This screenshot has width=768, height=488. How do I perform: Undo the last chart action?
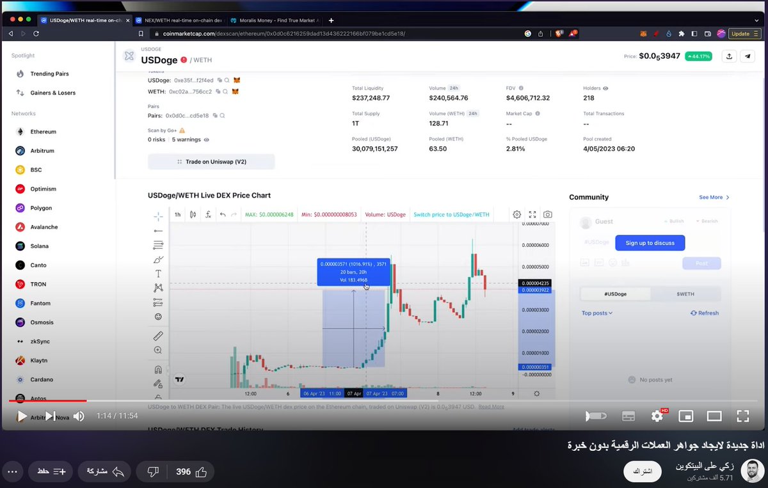223,215
